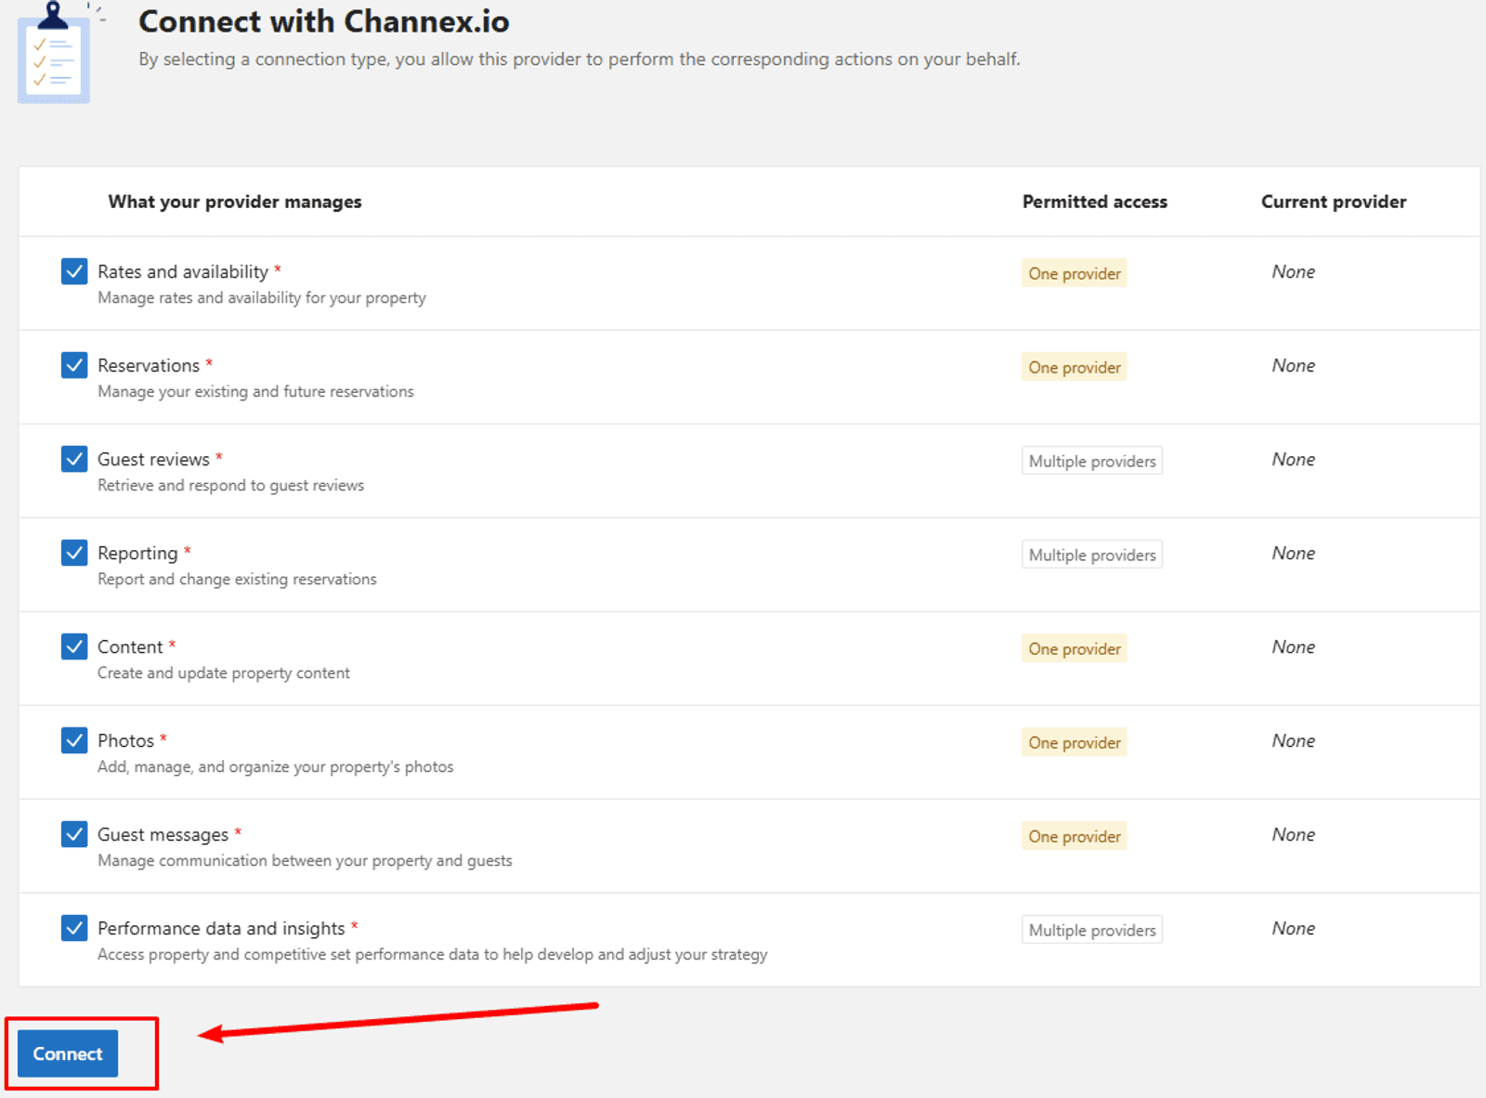This screenshot has height=1098, width=1486.
Task: Click 'Manage communication between your property and guests'
Action: click(x=305, y=861)
